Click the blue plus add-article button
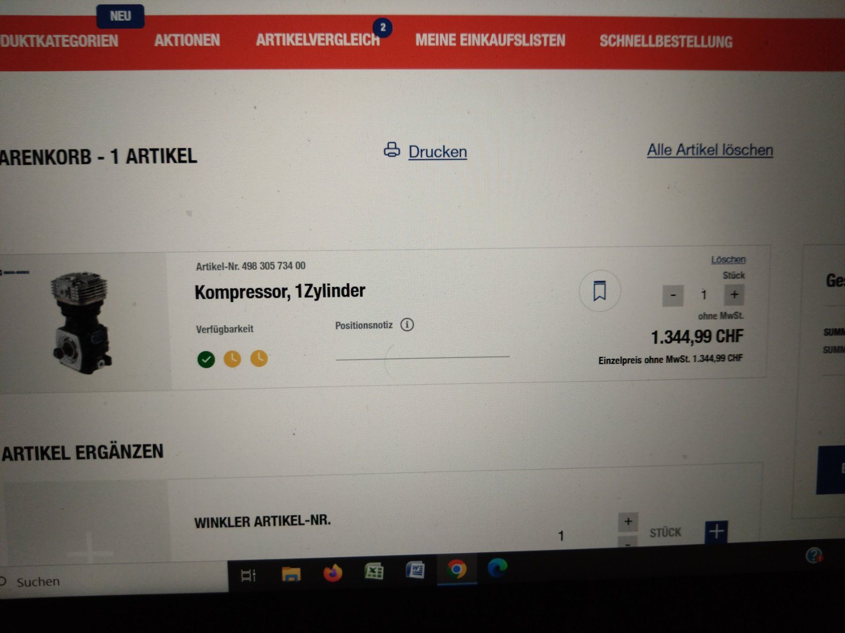Image resolution: width=845 pixels, height=633 pixels. [716, 532]
